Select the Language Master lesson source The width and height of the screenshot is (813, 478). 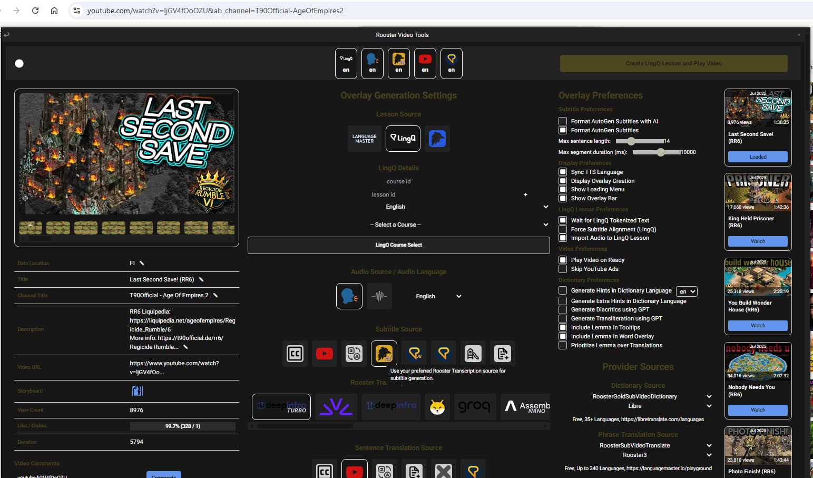364,139
